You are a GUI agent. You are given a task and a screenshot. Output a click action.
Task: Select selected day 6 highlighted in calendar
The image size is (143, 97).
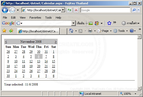[x=39, y=57]
